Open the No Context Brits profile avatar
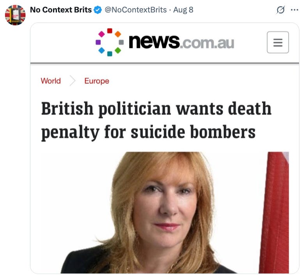 click(15, 15)
